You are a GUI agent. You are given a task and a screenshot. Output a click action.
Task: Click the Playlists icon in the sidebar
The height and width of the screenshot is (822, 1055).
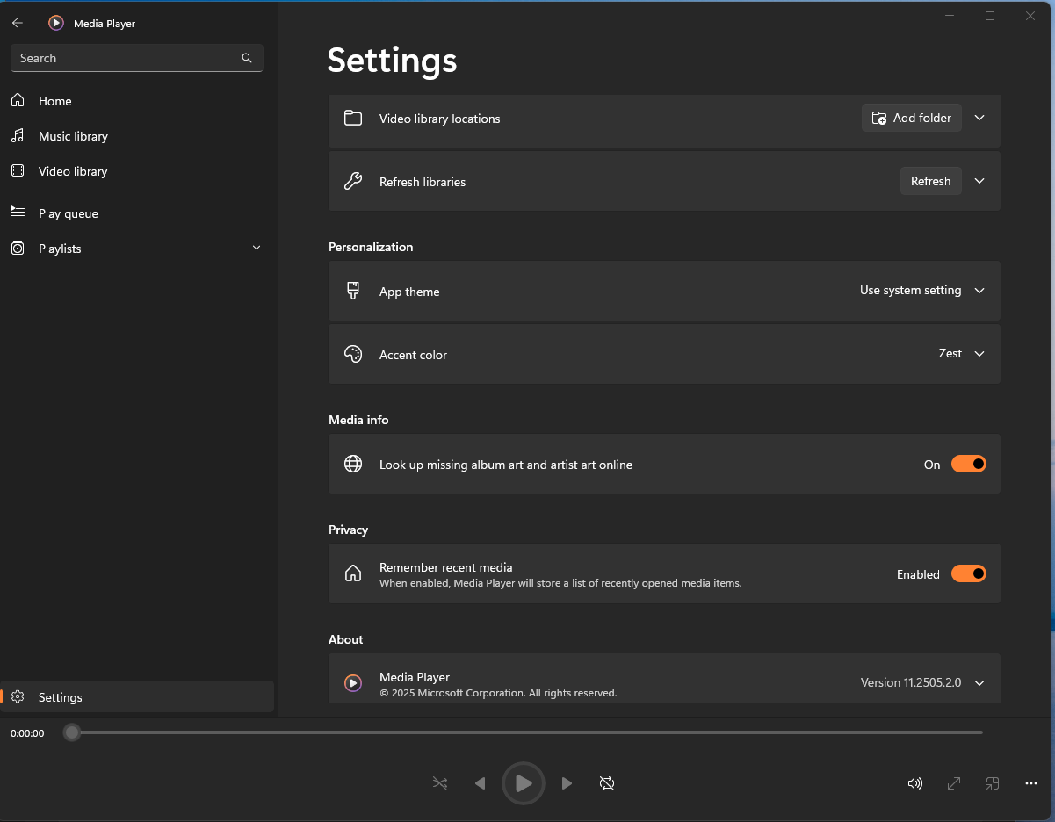[x=18, y=249]
